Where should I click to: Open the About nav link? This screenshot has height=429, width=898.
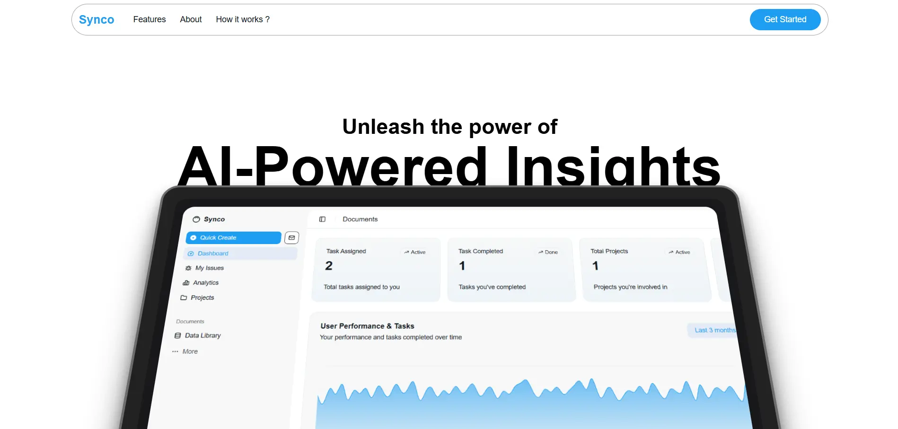coord(191,19)
